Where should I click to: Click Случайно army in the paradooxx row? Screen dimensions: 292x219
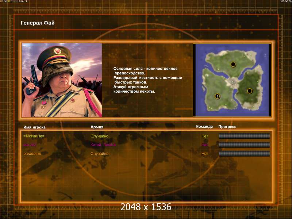(99, 154)
